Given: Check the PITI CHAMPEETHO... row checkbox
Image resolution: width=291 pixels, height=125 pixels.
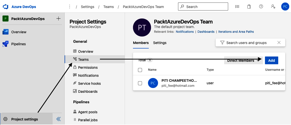Looking at the screenshot, I should coord(140,83).
